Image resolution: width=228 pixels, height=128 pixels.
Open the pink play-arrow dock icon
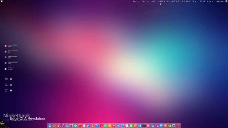coord(148,126)
